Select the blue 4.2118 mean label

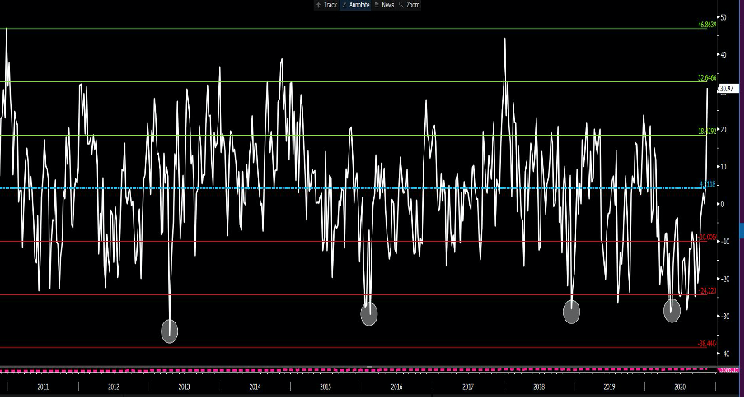[707, 184]
